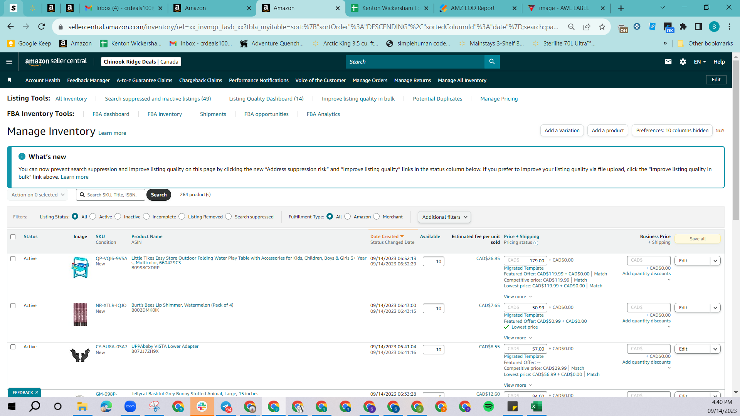This screenshot has height=416, width=740.
Task: Open Voice of the Customer menu item
Action: tap(321, 80)
